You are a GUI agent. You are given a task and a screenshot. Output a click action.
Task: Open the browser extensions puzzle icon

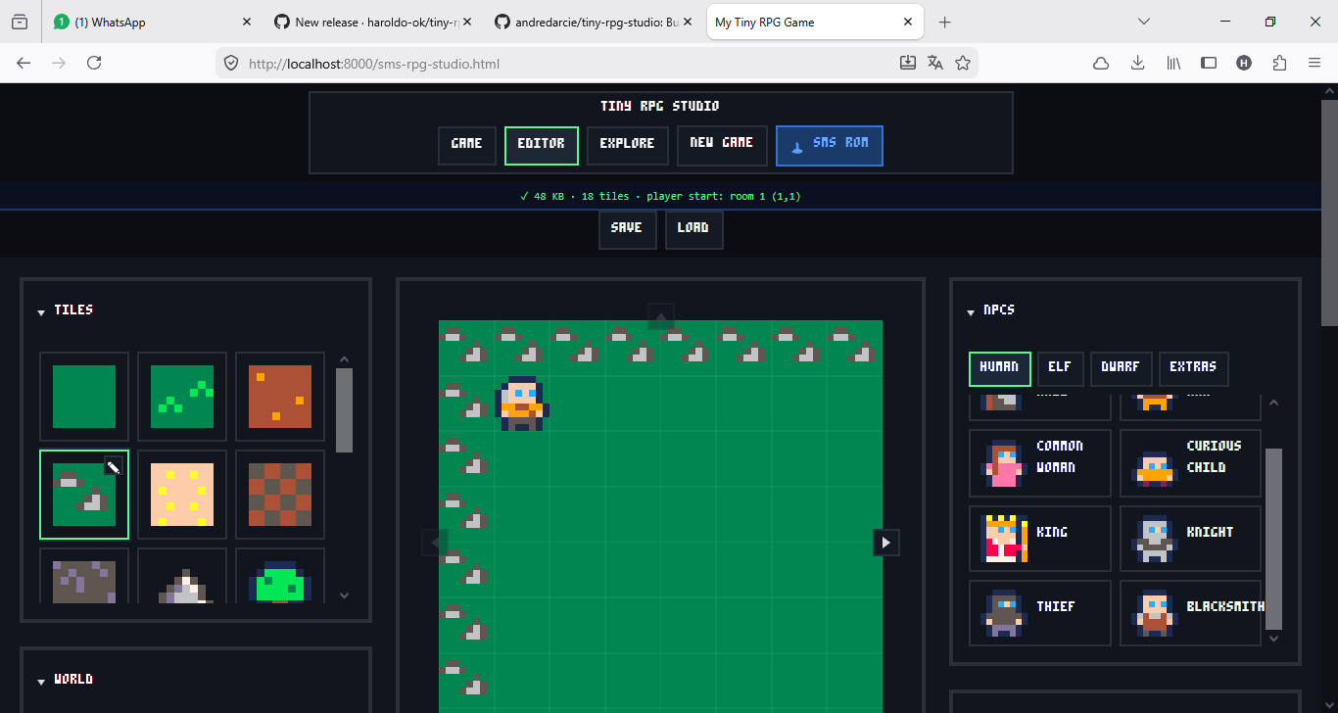pos(1279,63)
